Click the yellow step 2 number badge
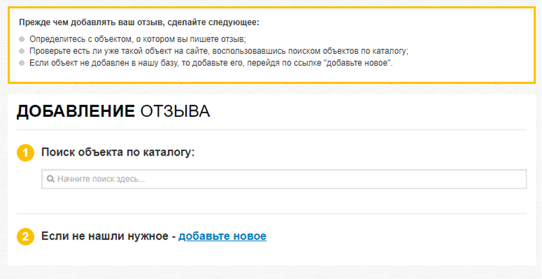Image resolution: width=542 pixels, height=279 pixels. coord(25,236)
